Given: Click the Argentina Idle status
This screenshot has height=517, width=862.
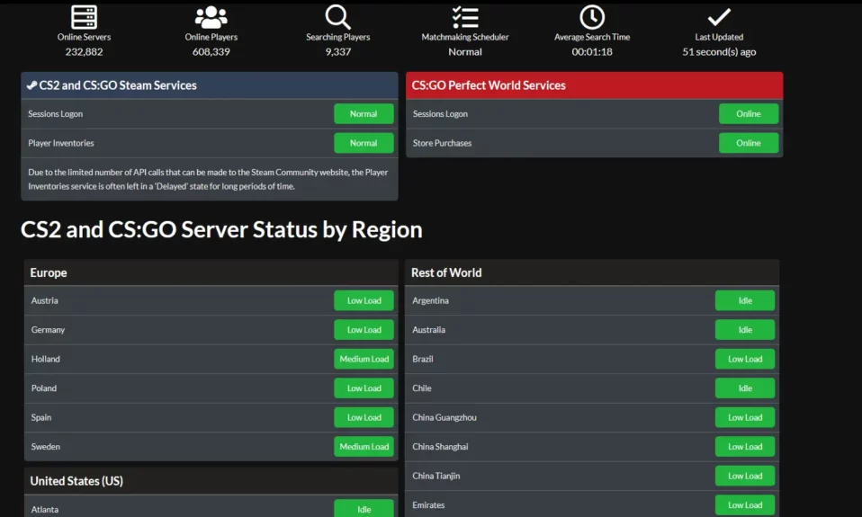Looking at the screenshot, I should (745, 300).
